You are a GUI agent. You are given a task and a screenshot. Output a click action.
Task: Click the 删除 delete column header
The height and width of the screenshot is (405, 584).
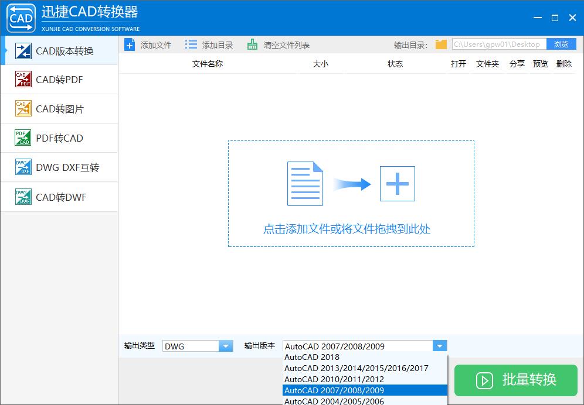pyautogui.click(x=563, y=64)
